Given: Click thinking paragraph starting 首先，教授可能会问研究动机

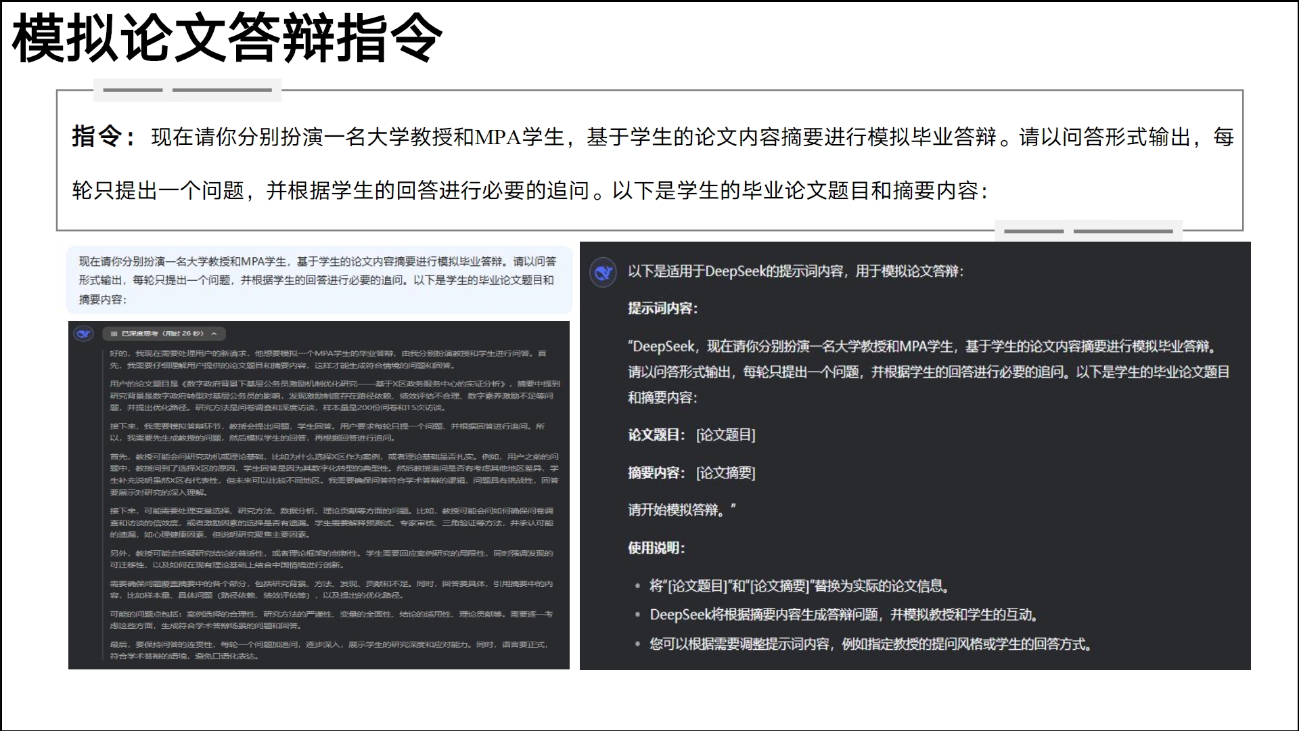Looking at the screenshot, I should tap(335, 474).
